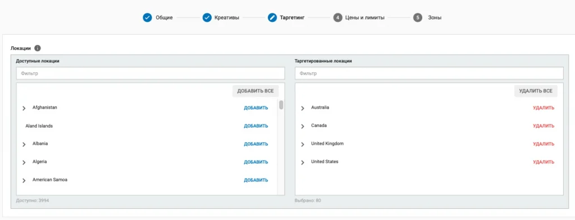Select the Aland Islands country name
This screenshot has width=575, height=220.
[39, 126]
